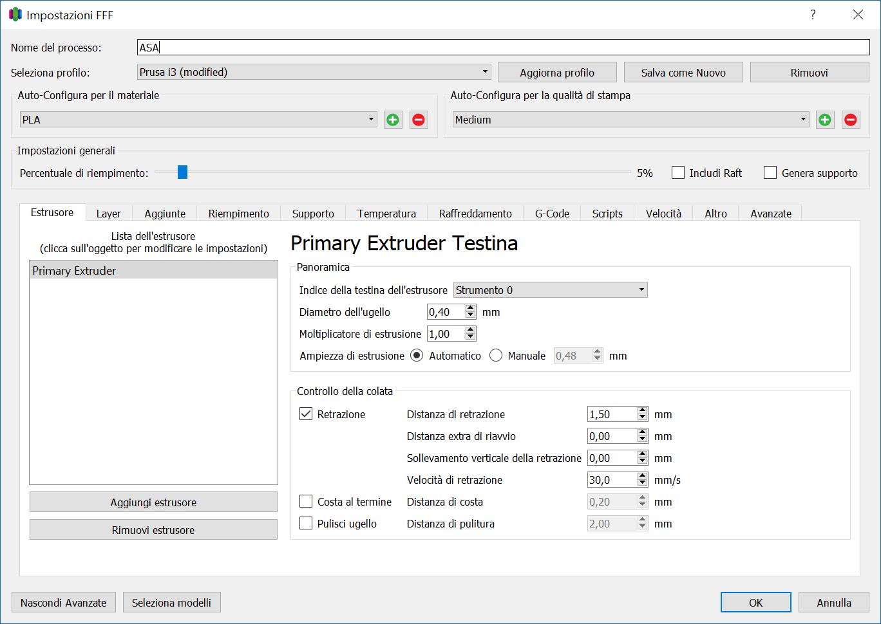Click the Rimuovi profile button

[810, 73]
